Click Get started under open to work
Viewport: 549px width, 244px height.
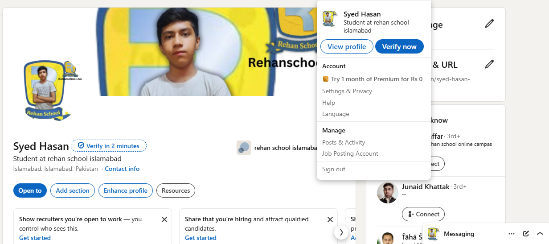coord(35,238)
